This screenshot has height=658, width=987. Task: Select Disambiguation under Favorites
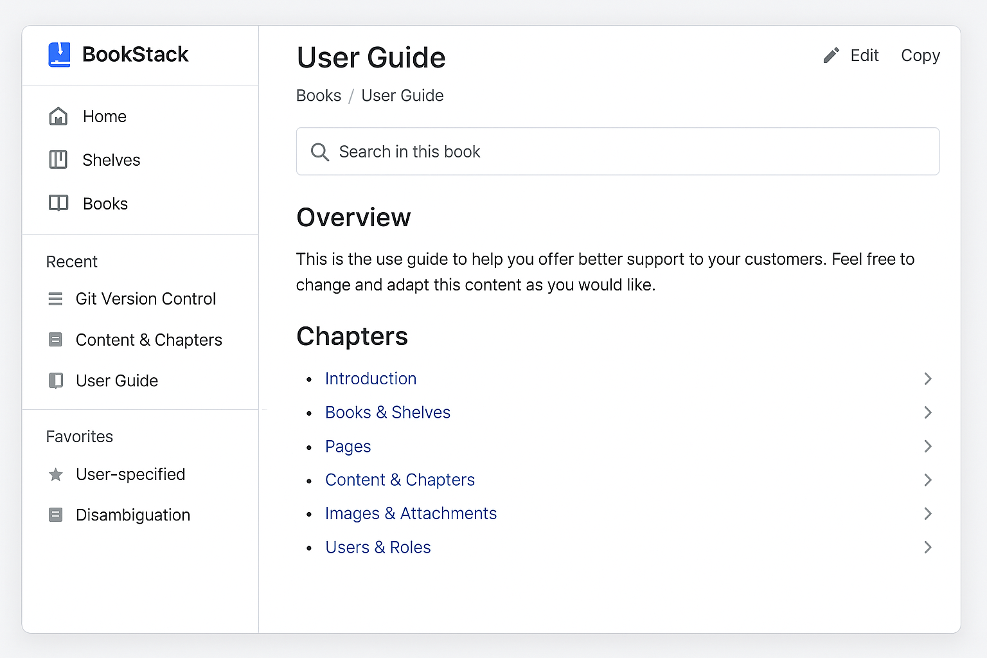click(132, 515)
